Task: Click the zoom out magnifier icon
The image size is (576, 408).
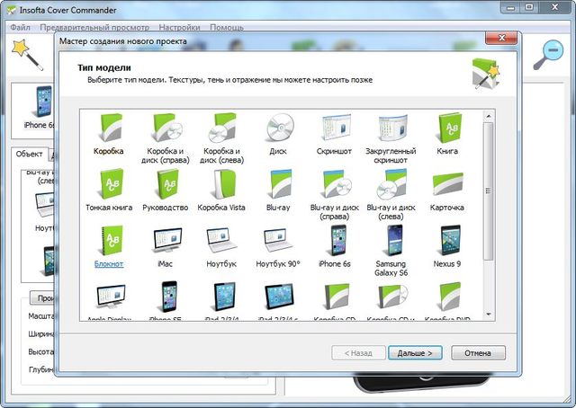Action: coord(548,55)
